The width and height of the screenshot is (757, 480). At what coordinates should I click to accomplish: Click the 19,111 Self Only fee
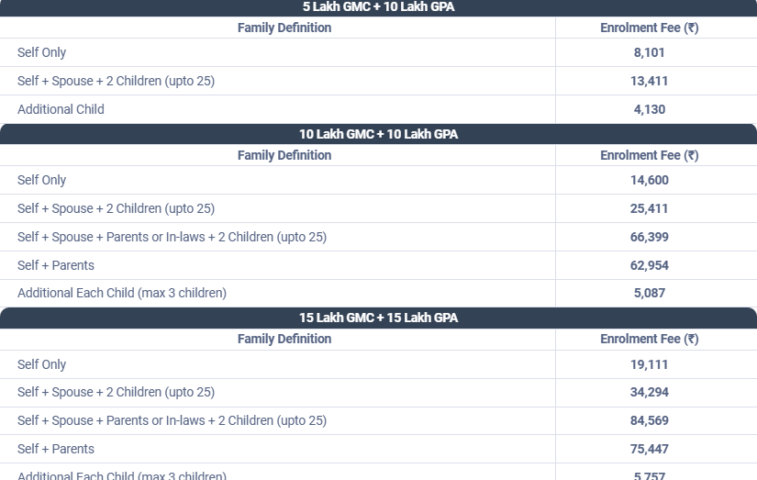coord(649,364)
